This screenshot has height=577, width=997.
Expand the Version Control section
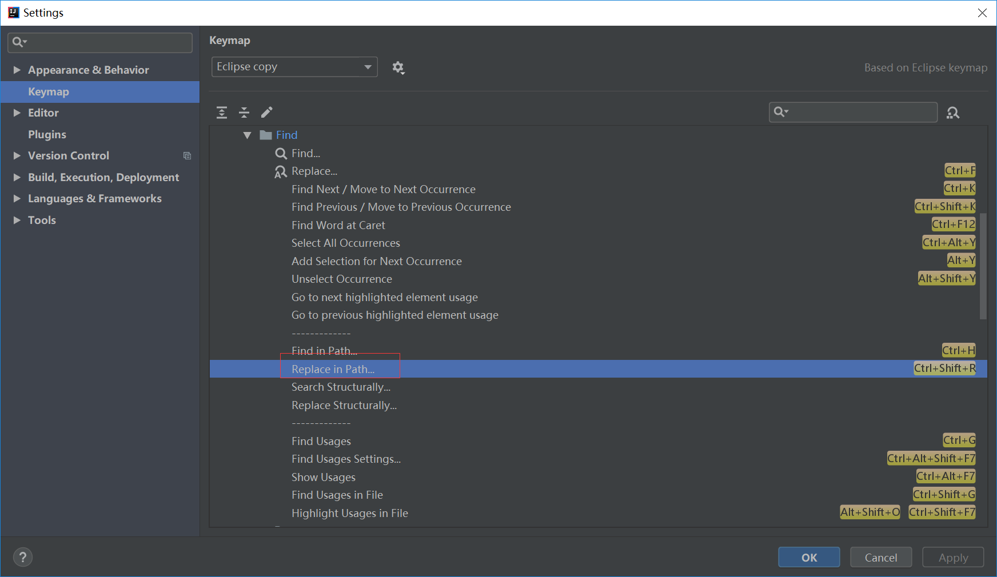pyautogui.click(x=17, y=155)
